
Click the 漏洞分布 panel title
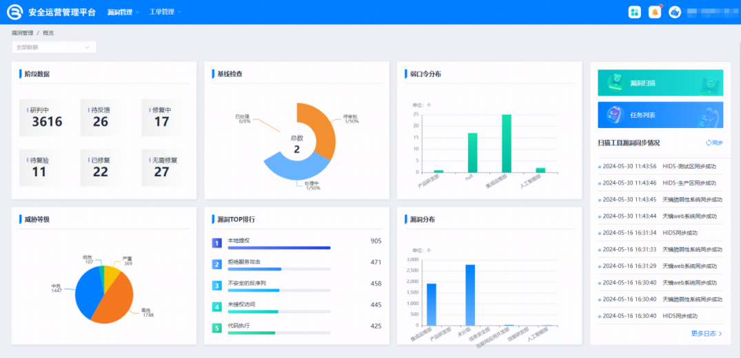(x=423, y=219)
